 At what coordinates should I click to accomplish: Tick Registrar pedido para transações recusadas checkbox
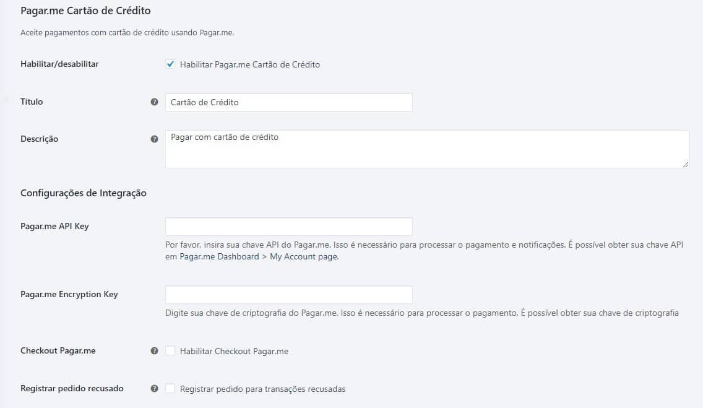(x=170, y=389)
